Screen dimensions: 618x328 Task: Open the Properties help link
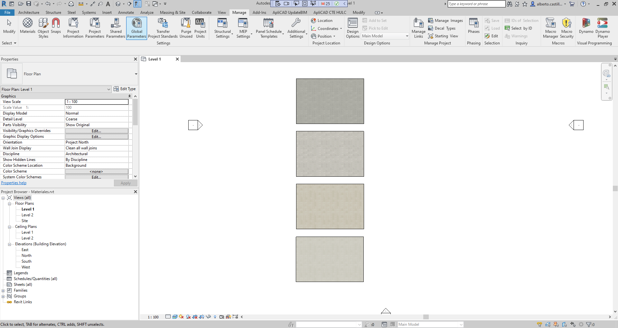[14, 183]
